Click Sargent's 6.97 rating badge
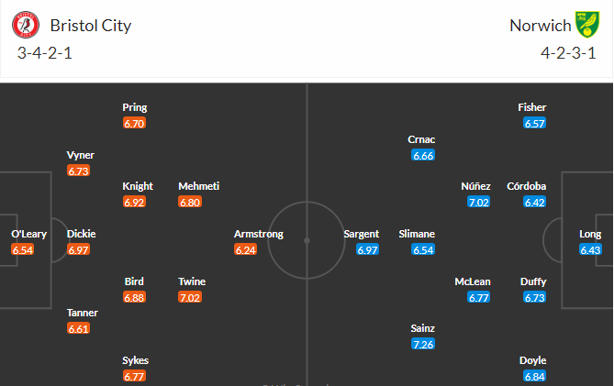The height and width of the screenshot is (386, 614). pos(367,249)
